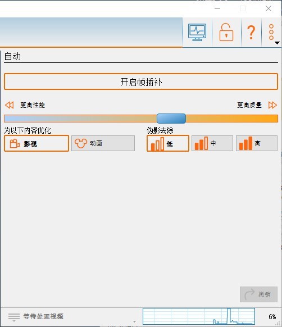Click the CPU usage graph
The image size is (282, 327).
click(x=199, y=316)
